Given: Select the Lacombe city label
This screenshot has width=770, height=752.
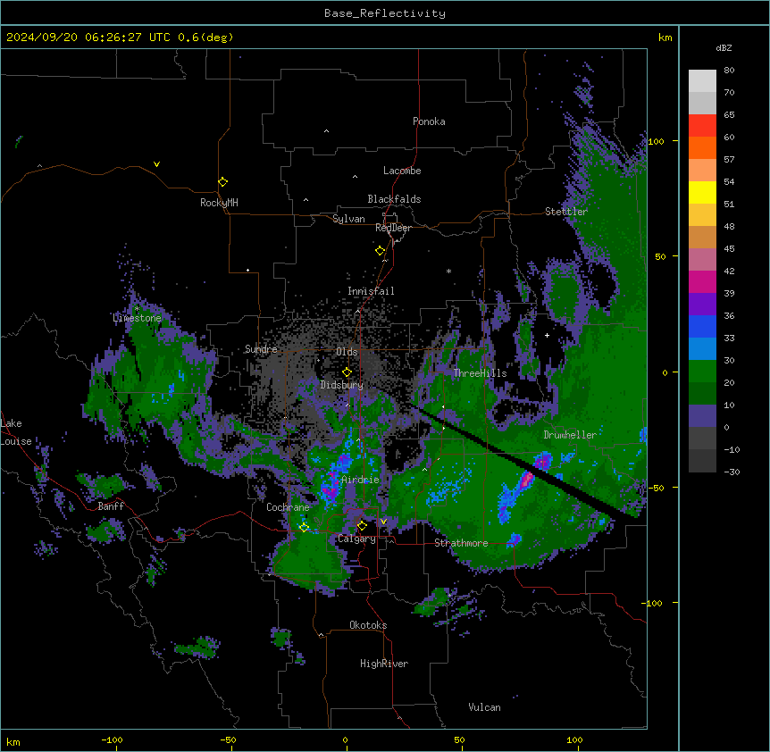Looking at the screenshot, I should pyautogui.click(x=402, y=171).
